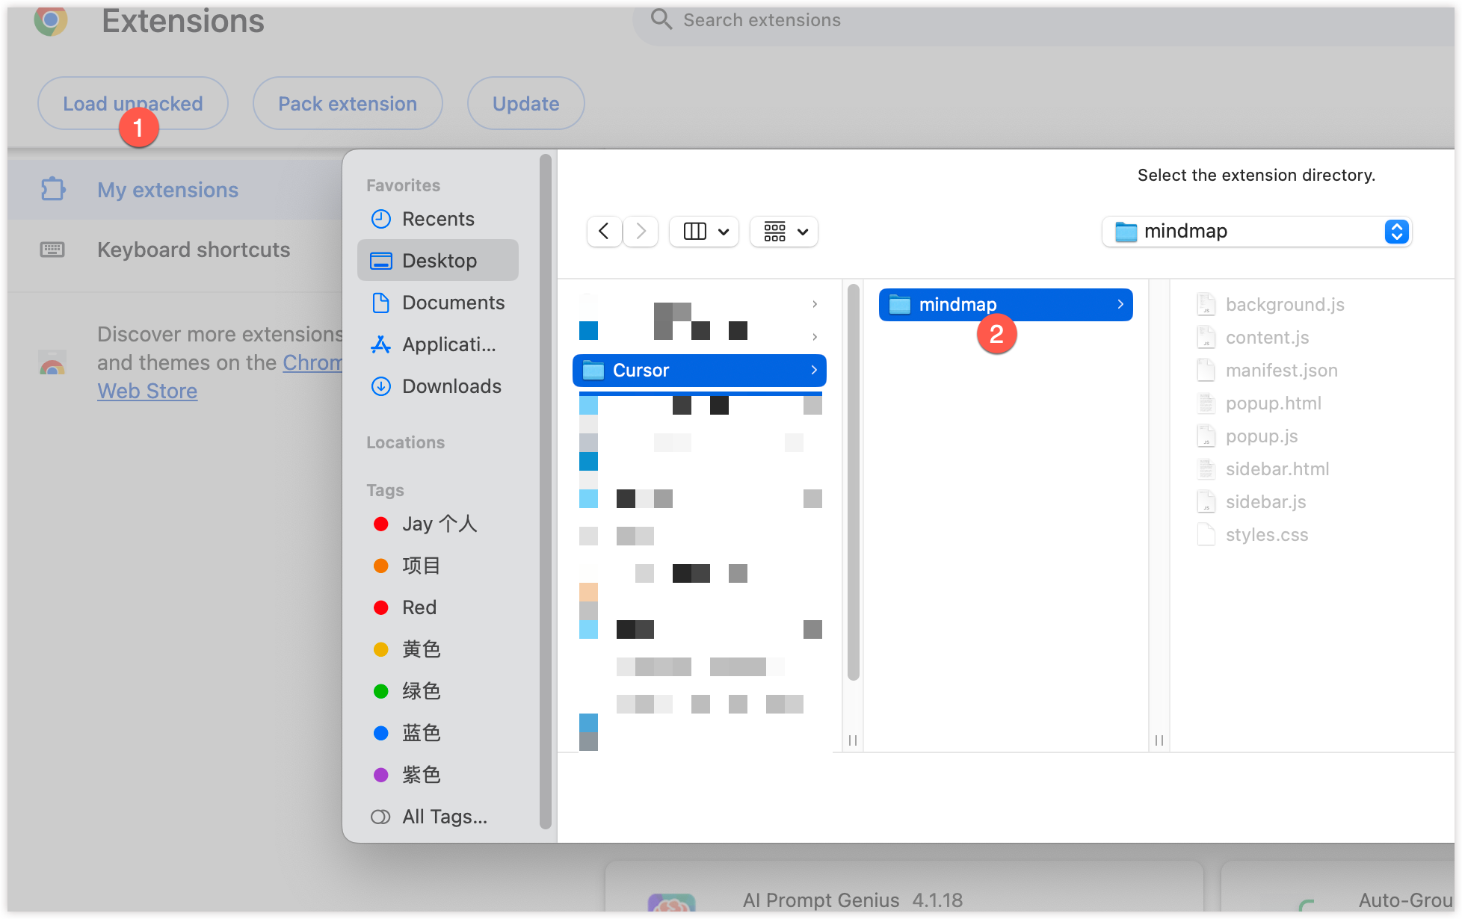This screenshot has width=1462, height=919.
Task: Click the blue 蓝色 tag
Action: (x=421, y=733)
